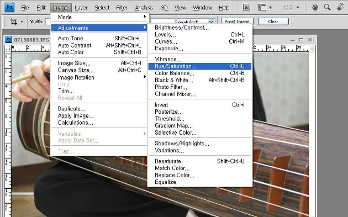The width and height of the screenshot is (348, 217).
Task: Click the document Ps icon beside 07130883.JPG
Action: click(8, 40)
